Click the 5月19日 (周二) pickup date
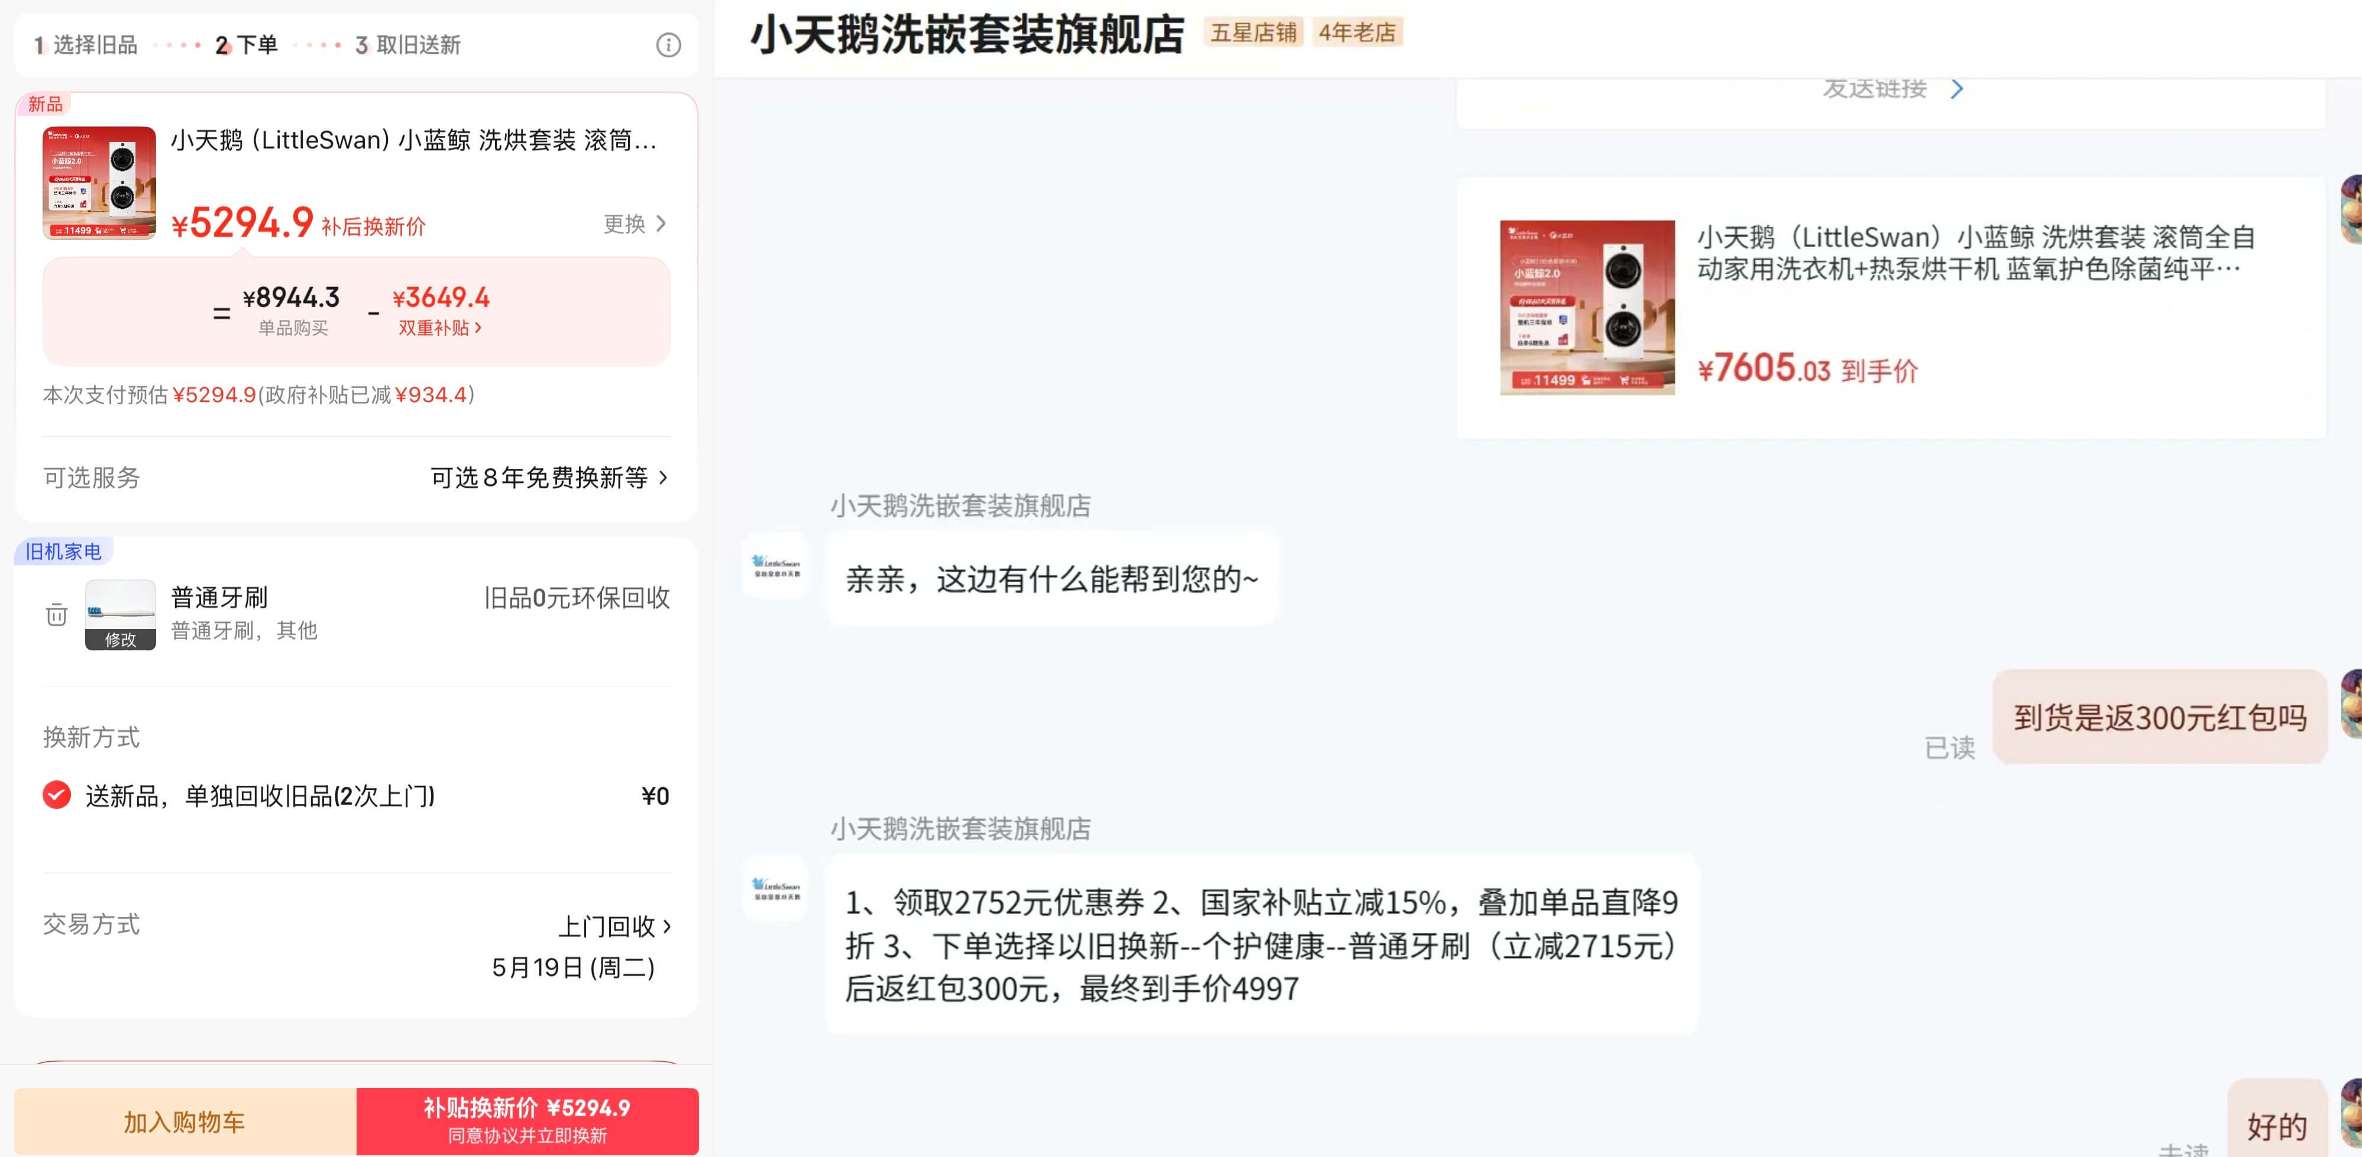Screen dimensions: 2362x1157 coord(573,967)
